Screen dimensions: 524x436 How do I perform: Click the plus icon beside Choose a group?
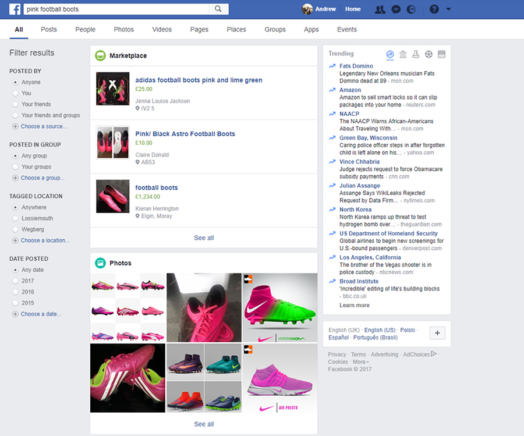[15, 178]
